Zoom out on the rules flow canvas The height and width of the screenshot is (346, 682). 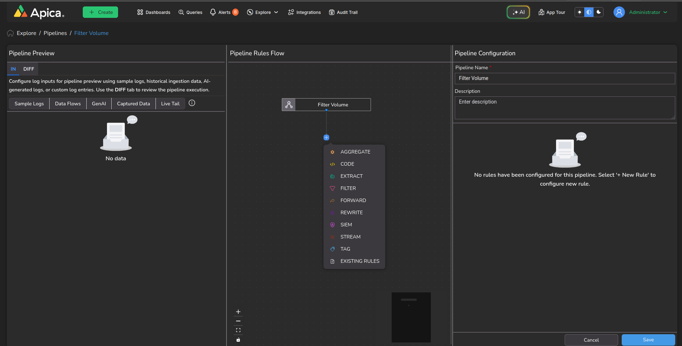[x=238, y=321]
